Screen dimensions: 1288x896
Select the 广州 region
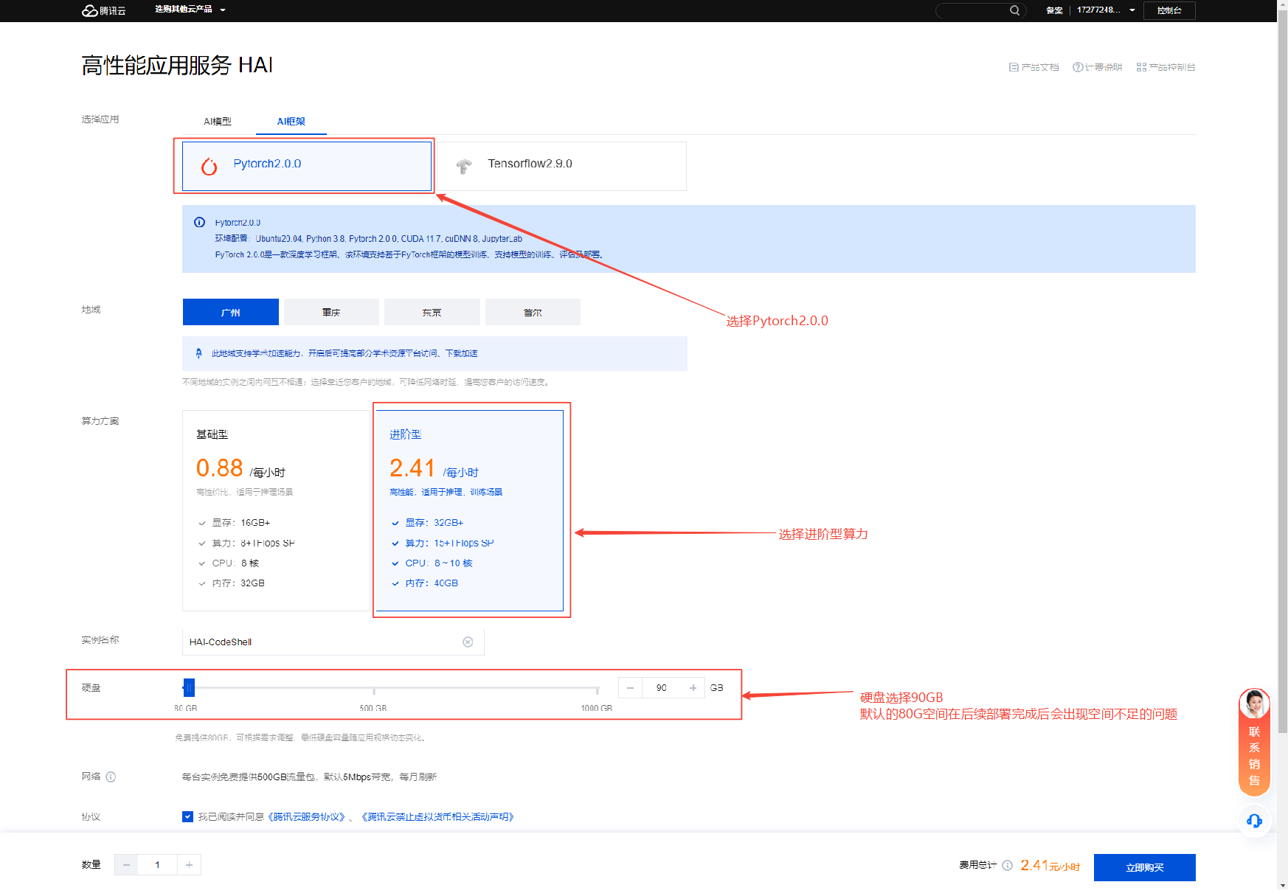click(230, 312)
